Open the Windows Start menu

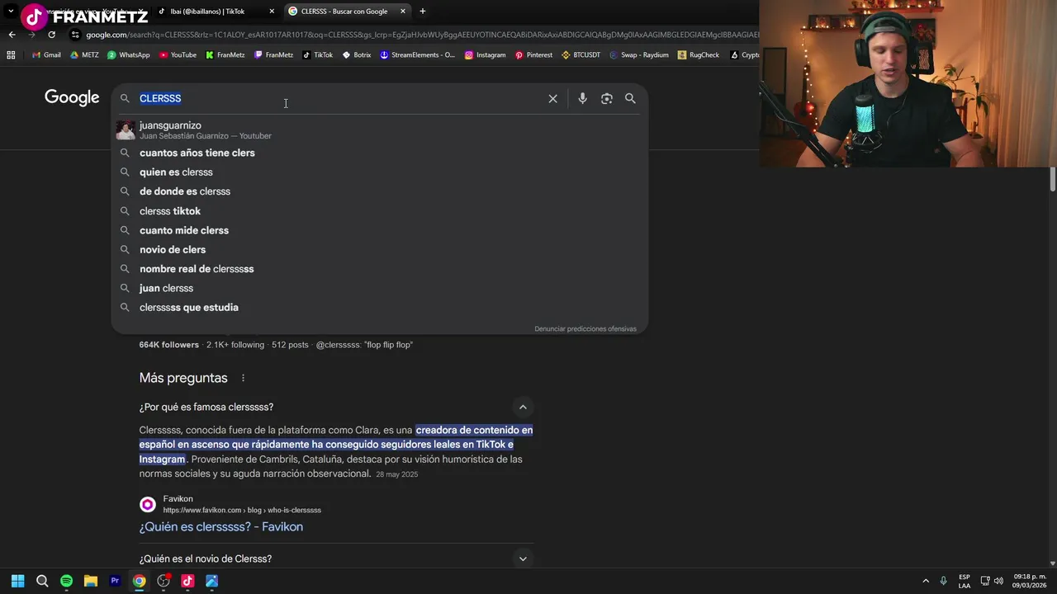(18, 581)
